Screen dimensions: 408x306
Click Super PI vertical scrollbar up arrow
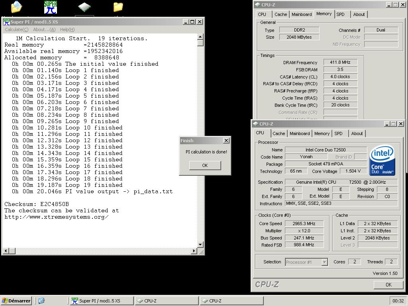[200, 37]
